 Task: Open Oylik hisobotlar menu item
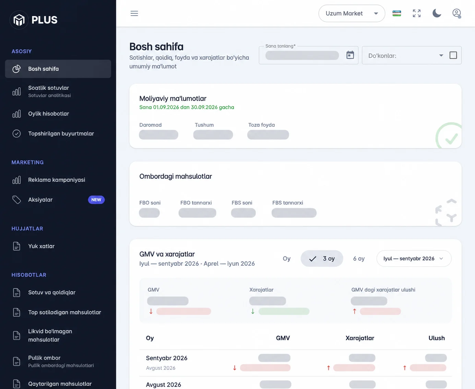tap(58, 114)
